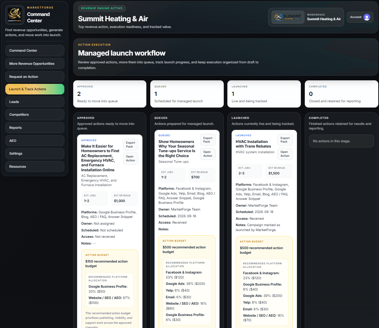The image size is (379, 328).
Task: Click '$150 recommended action budget' text
Action: [x=106, y=264]
